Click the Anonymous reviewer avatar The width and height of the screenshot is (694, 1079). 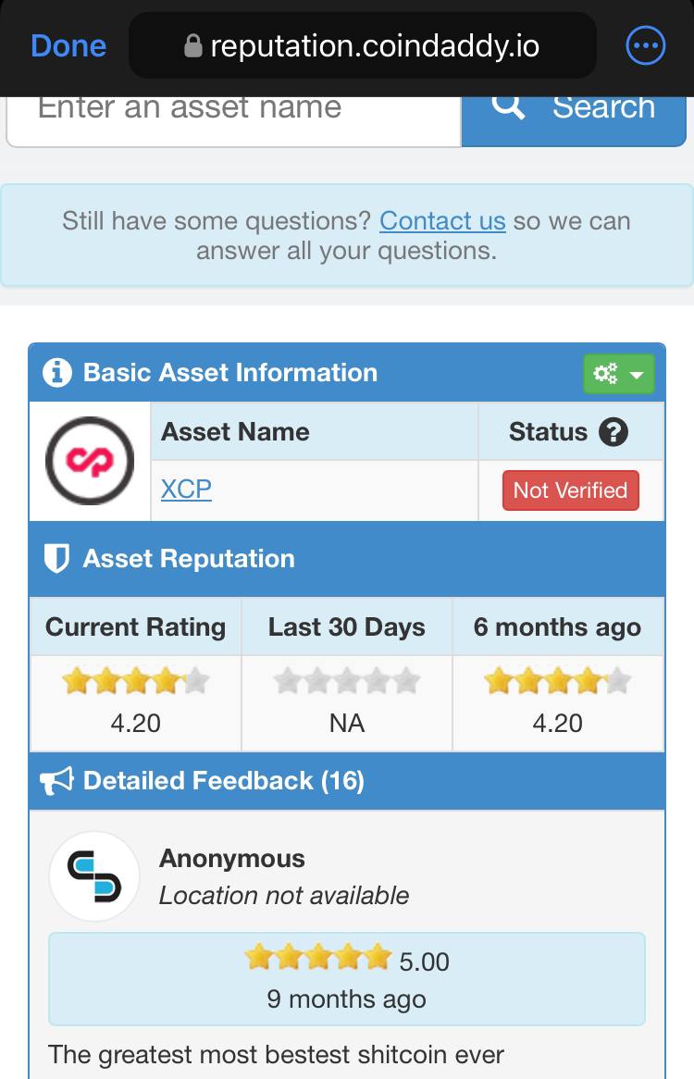(94, 876)
